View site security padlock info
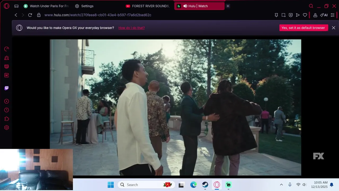 39,15
